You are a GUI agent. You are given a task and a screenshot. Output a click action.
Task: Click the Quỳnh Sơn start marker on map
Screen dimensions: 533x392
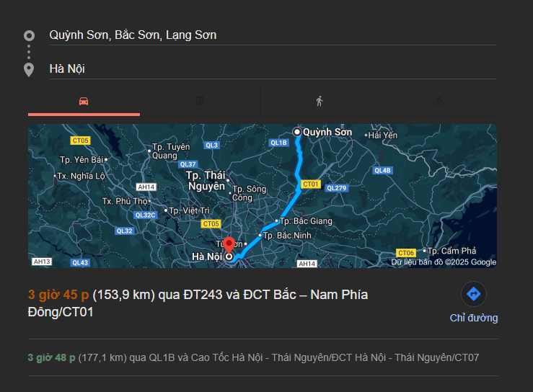(296, 131)
